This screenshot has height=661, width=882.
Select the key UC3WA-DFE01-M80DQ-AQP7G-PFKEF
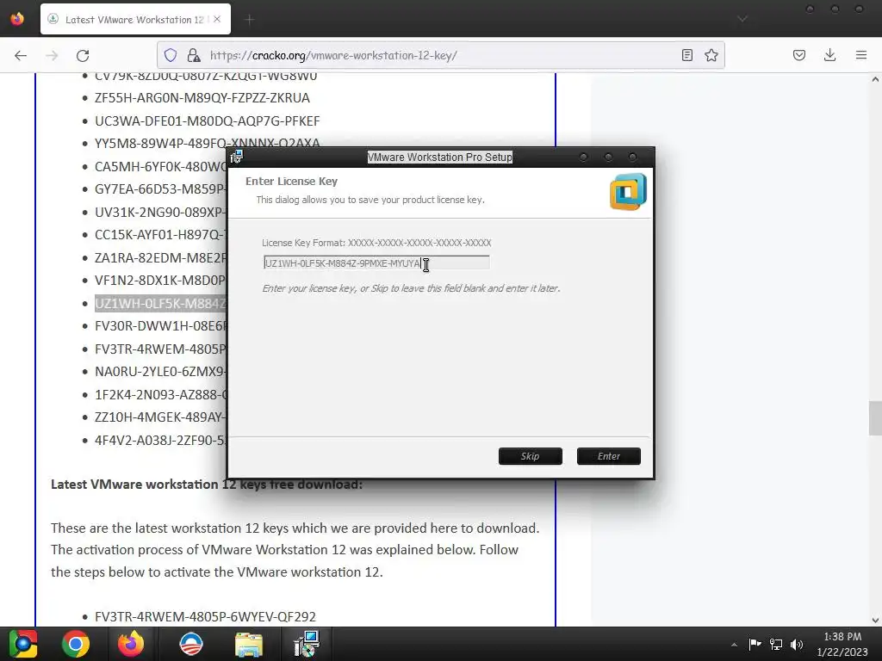pyautogui.click(x=207, y=120)
